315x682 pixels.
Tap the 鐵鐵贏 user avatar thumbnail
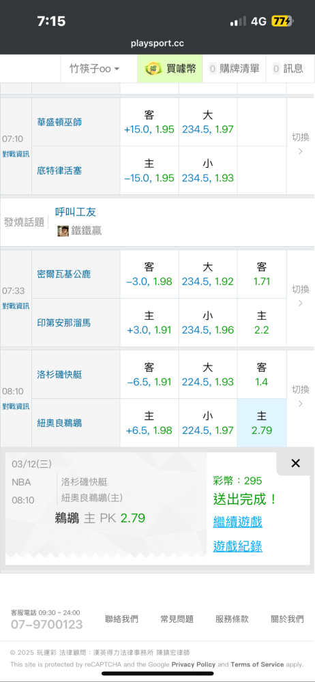point(63,231)
